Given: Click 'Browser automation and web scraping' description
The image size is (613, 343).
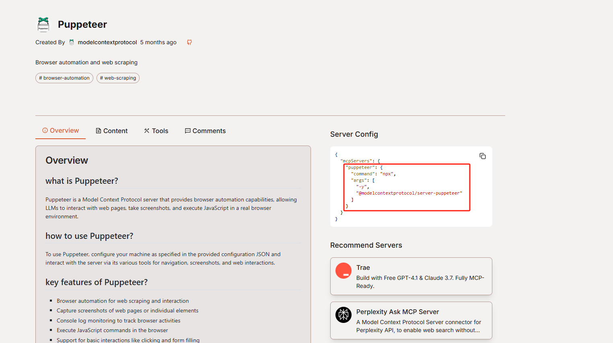Looking at the screenshot, I should pos(86,62).
